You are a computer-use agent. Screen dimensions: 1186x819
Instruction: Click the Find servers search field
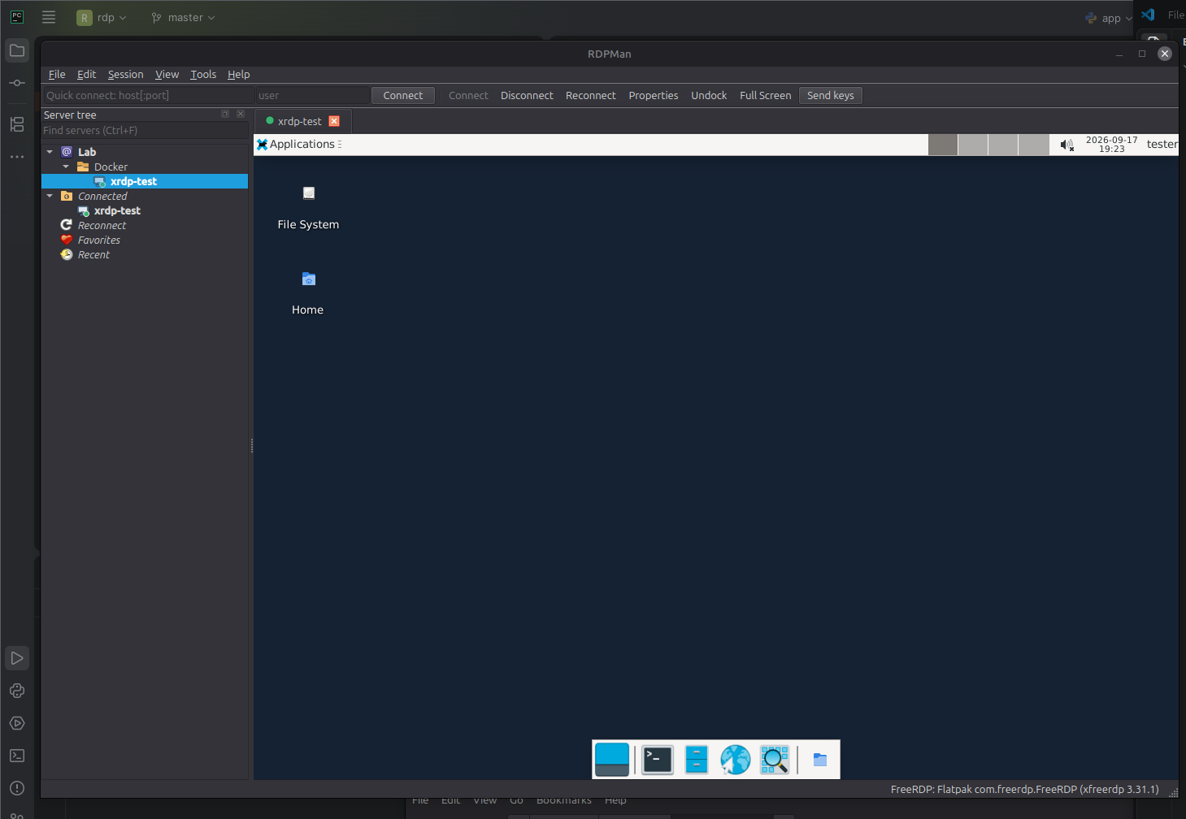(x=145, y=130)
